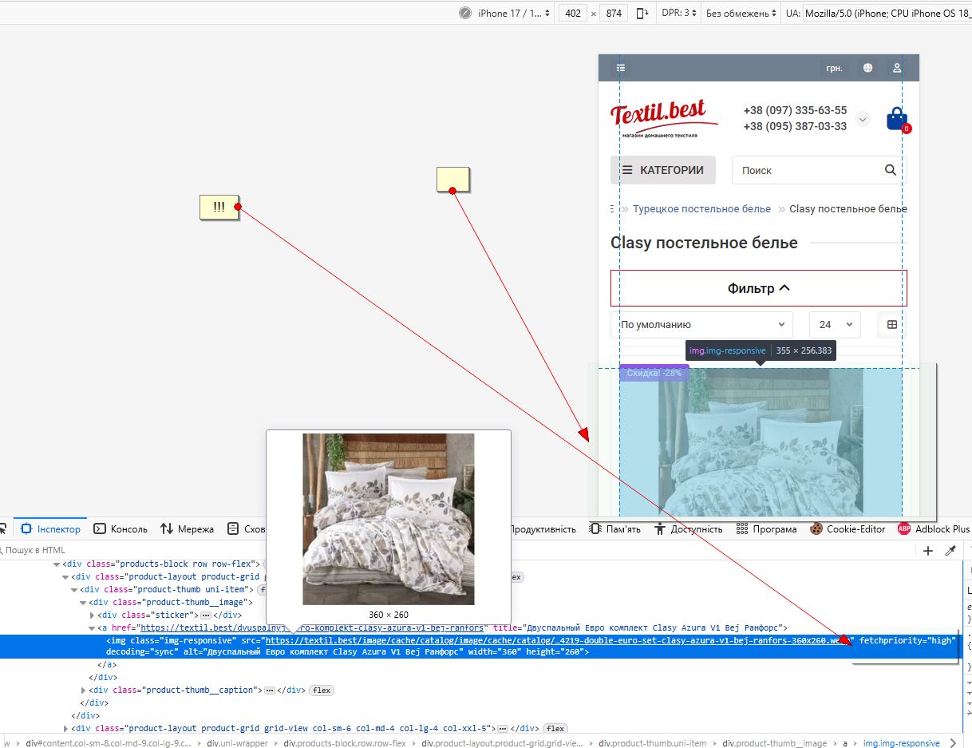Click the img src URL link
Screen dimensions: 972x748
click(x=559, y=640)
